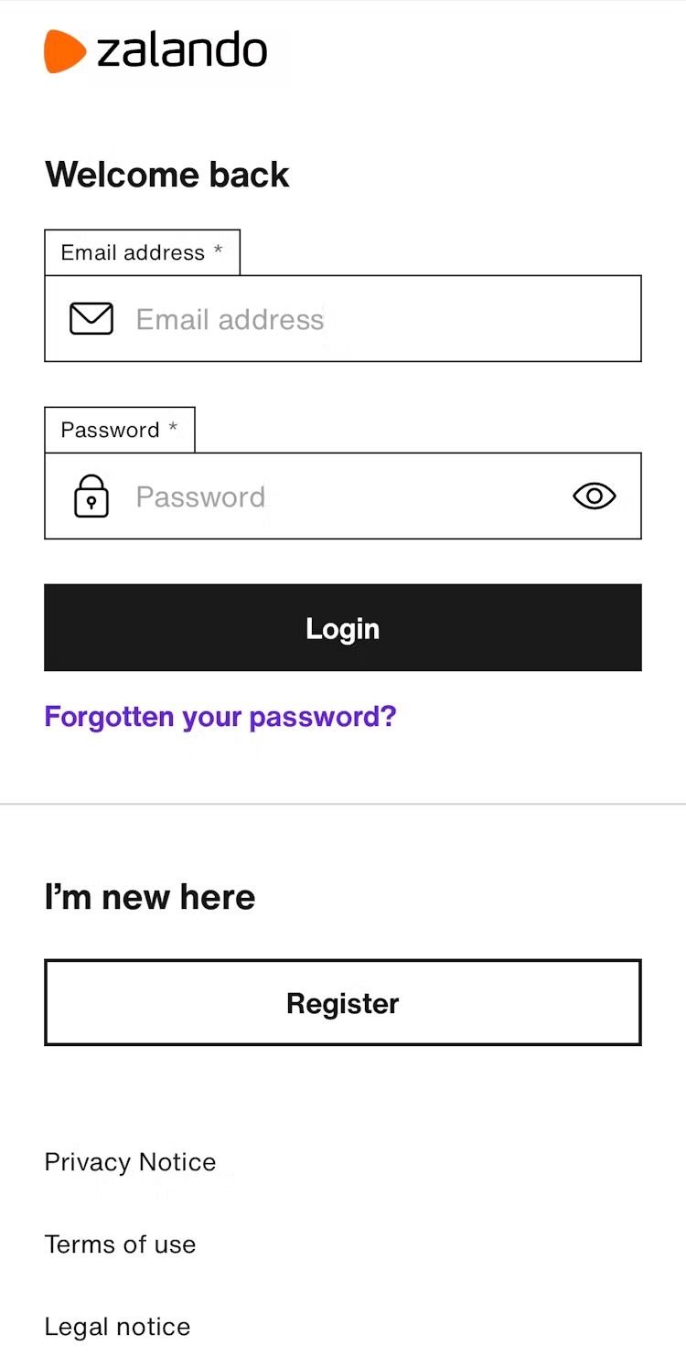The height and width of the screenshot is (1356, 686).
Task: Click the padlock icon in password field
Action: coord(91,496)
